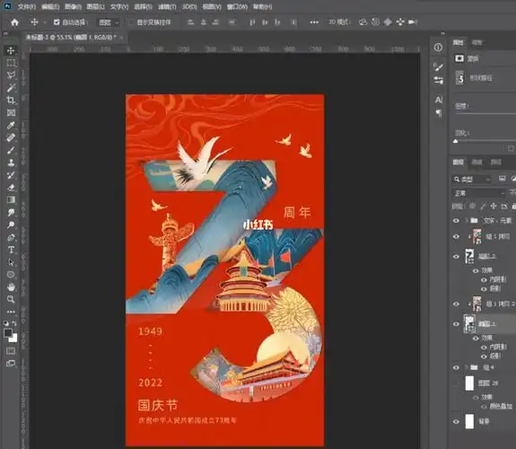The height and width of the screenshot is (449, 516).
Task: Open the 文件(F) menu
Action: tap(26, 6)
